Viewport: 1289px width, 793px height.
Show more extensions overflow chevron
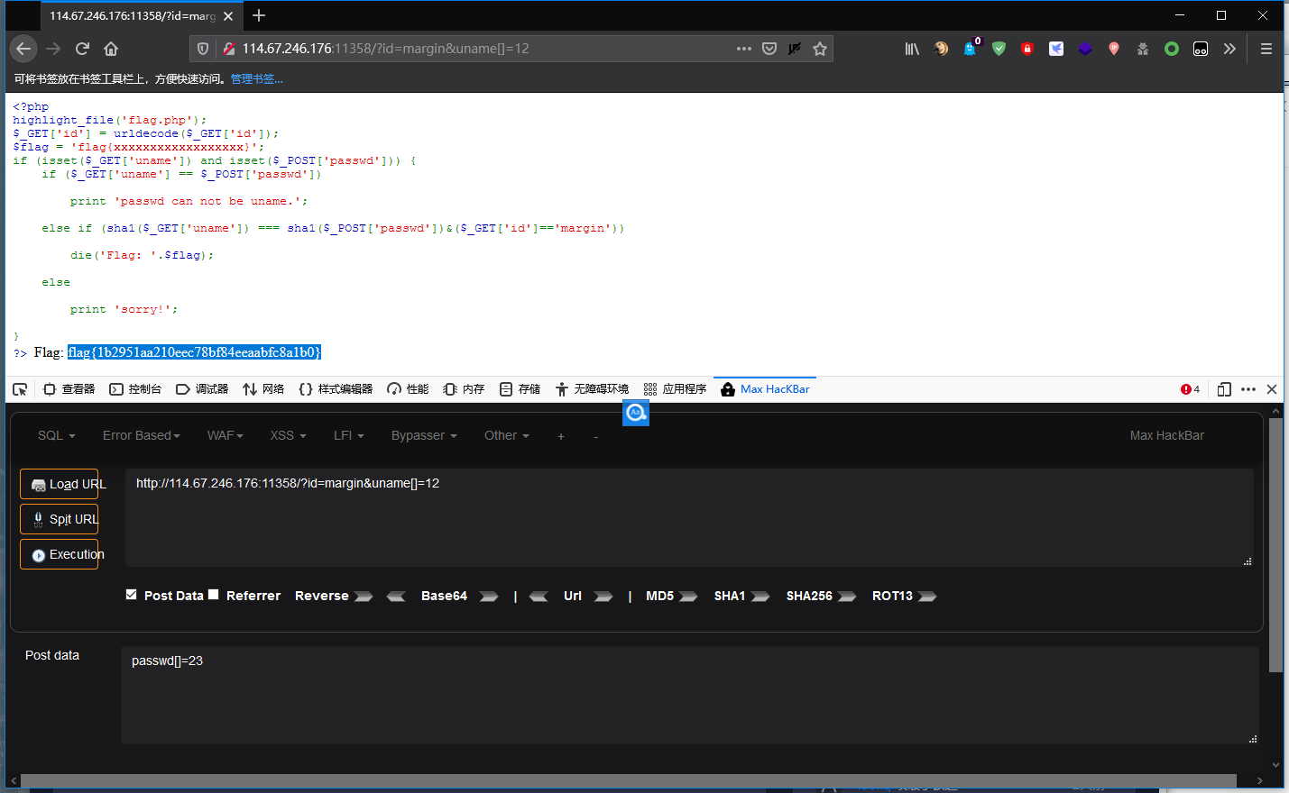[1229, 49]
